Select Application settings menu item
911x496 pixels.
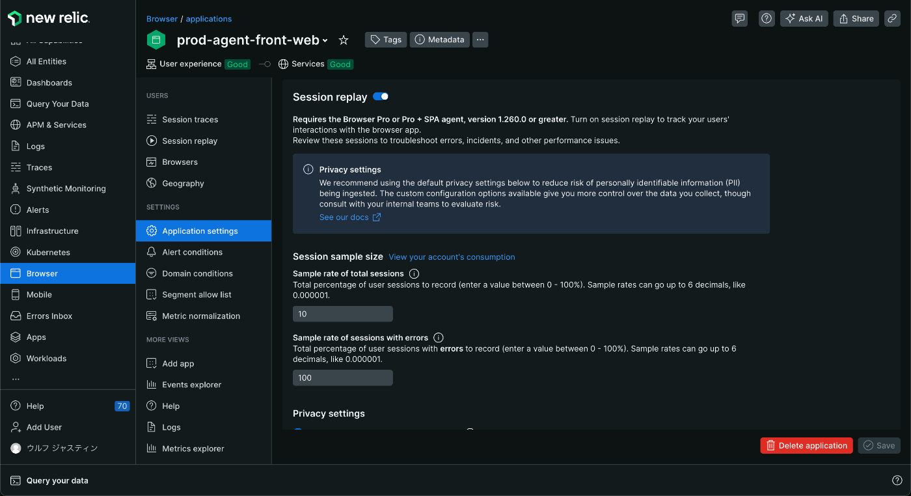coord(204,231)
